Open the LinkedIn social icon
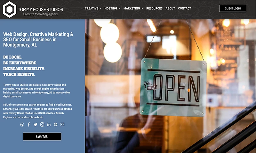256x153 pixels. click(49, 125)
